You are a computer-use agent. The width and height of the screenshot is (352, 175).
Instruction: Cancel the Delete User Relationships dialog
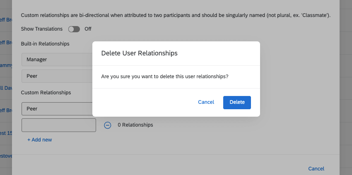pos(206,102)
